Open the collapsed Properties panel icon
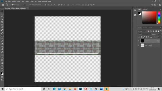162x91 pixels. pos(135,15)
